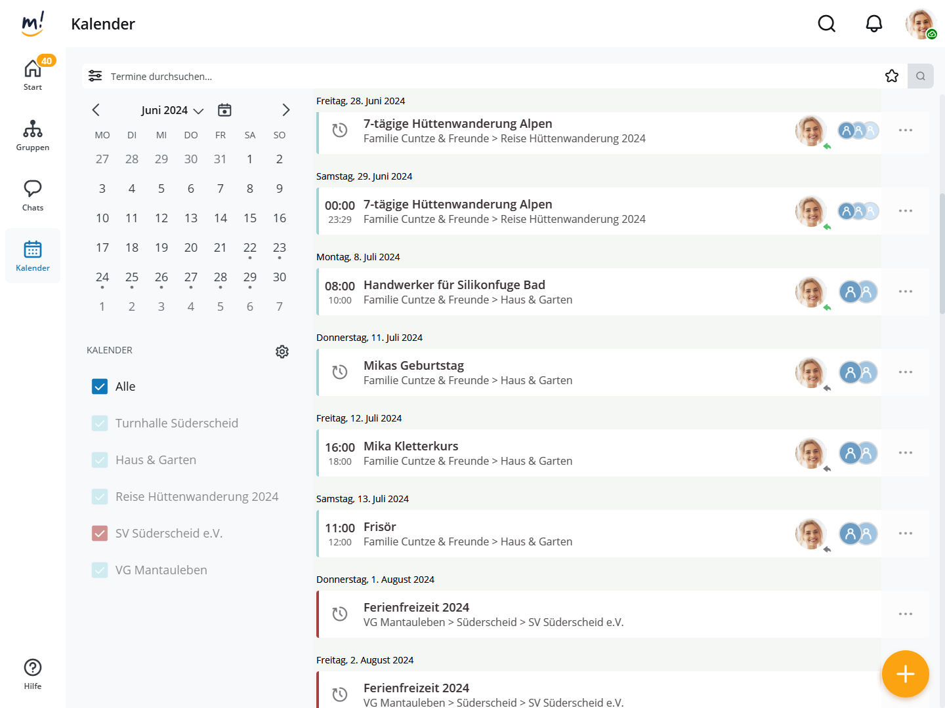
Task: Add new appointment with plus button
Action: (x=905, y=673)
